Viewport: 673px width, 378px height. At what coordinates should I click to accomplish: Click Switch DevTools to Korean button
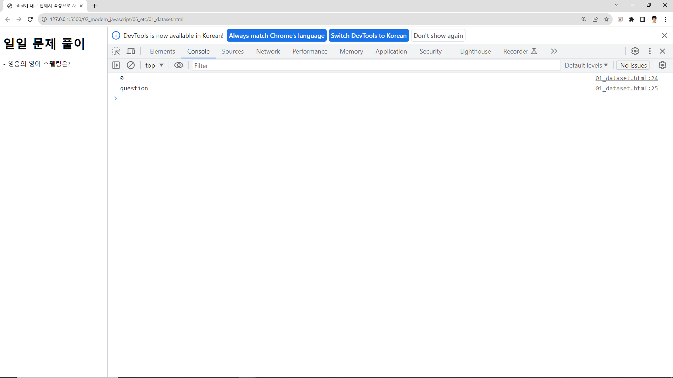point(368,36)
